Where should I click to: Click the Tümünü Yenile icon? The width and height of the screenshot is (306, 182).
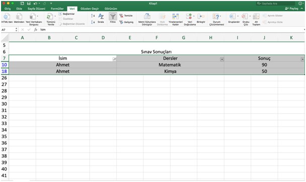(50, 17)
